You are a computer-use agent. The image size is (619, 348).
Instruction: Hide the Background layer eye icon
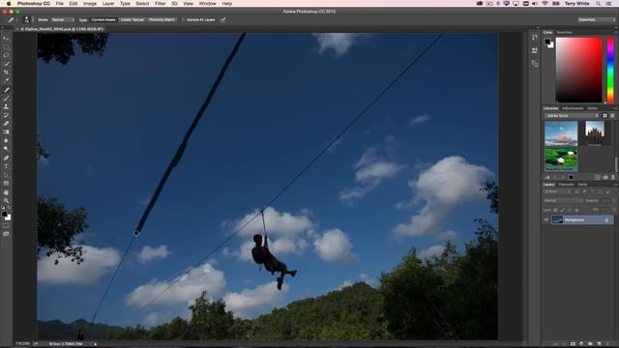point(546,219)
